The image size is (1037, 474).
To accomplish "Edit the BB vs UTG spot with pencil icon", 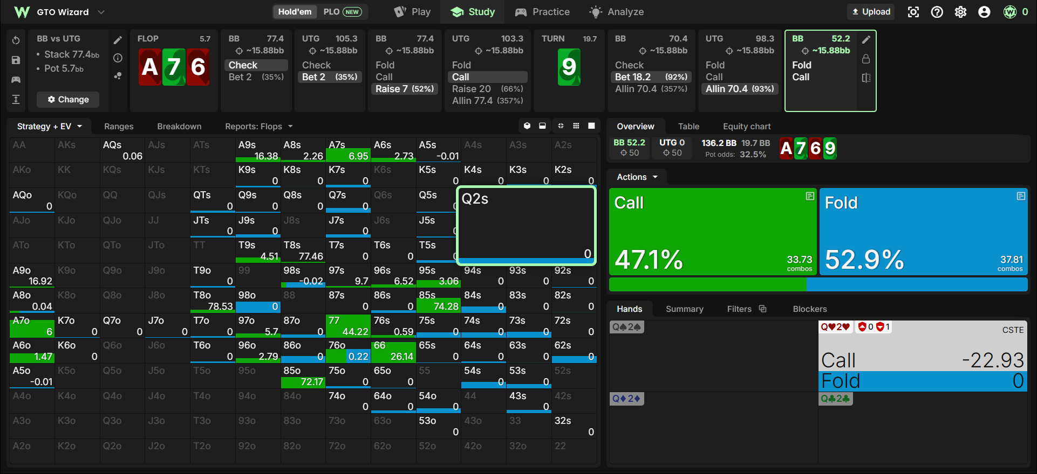I will pos(118,40).
